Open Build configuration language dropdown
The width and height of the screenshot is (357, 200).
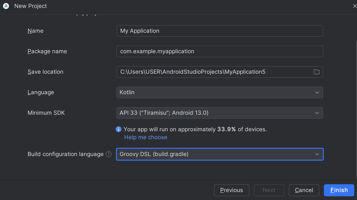[x=220, y=154]
